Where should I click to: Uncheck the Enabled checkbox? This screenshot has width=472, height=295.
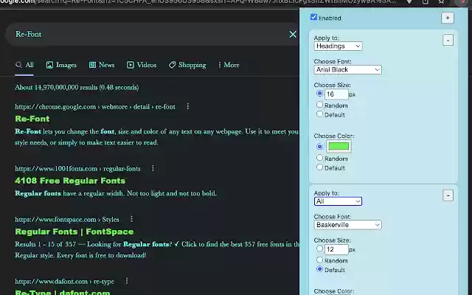(x=313, y=17)
